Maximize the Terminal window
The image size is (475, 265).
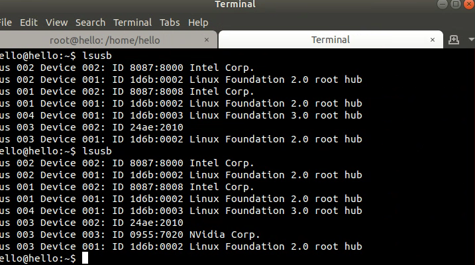(456, 5)
